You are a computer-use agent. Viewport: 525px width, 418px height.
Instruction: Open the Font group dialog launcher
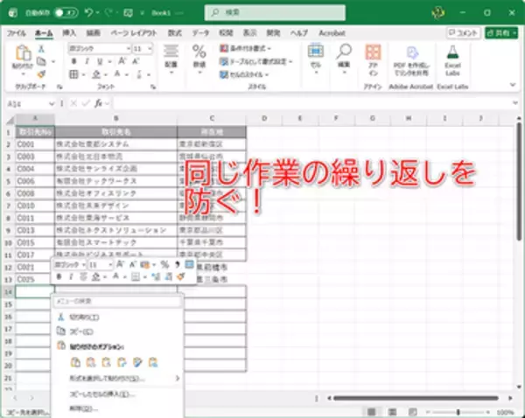pyautogui.click(x=153, y=87)
